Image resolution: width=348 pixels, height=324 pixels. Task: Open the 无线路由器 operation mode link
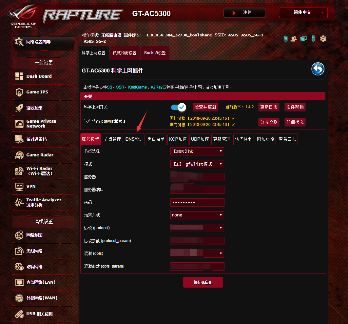point(111,35)
